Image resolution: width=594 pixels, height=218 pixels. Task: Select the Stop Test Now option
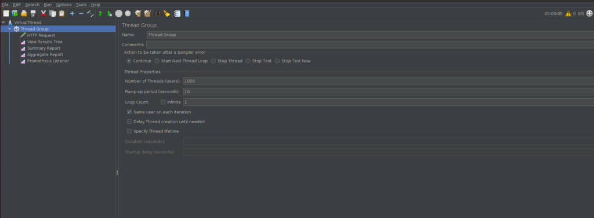pyautogui.click(x=277, y=61)
